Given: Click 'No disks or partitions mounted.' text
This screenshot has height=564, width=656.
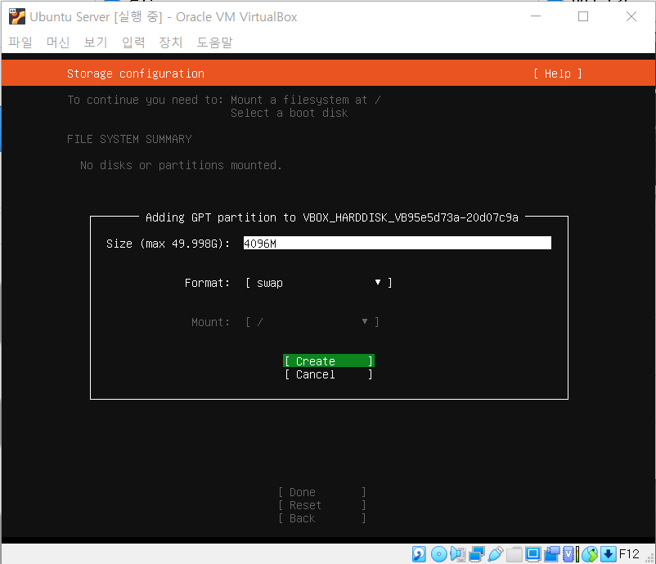Looking at the screenshot, I should click(181, 166).
